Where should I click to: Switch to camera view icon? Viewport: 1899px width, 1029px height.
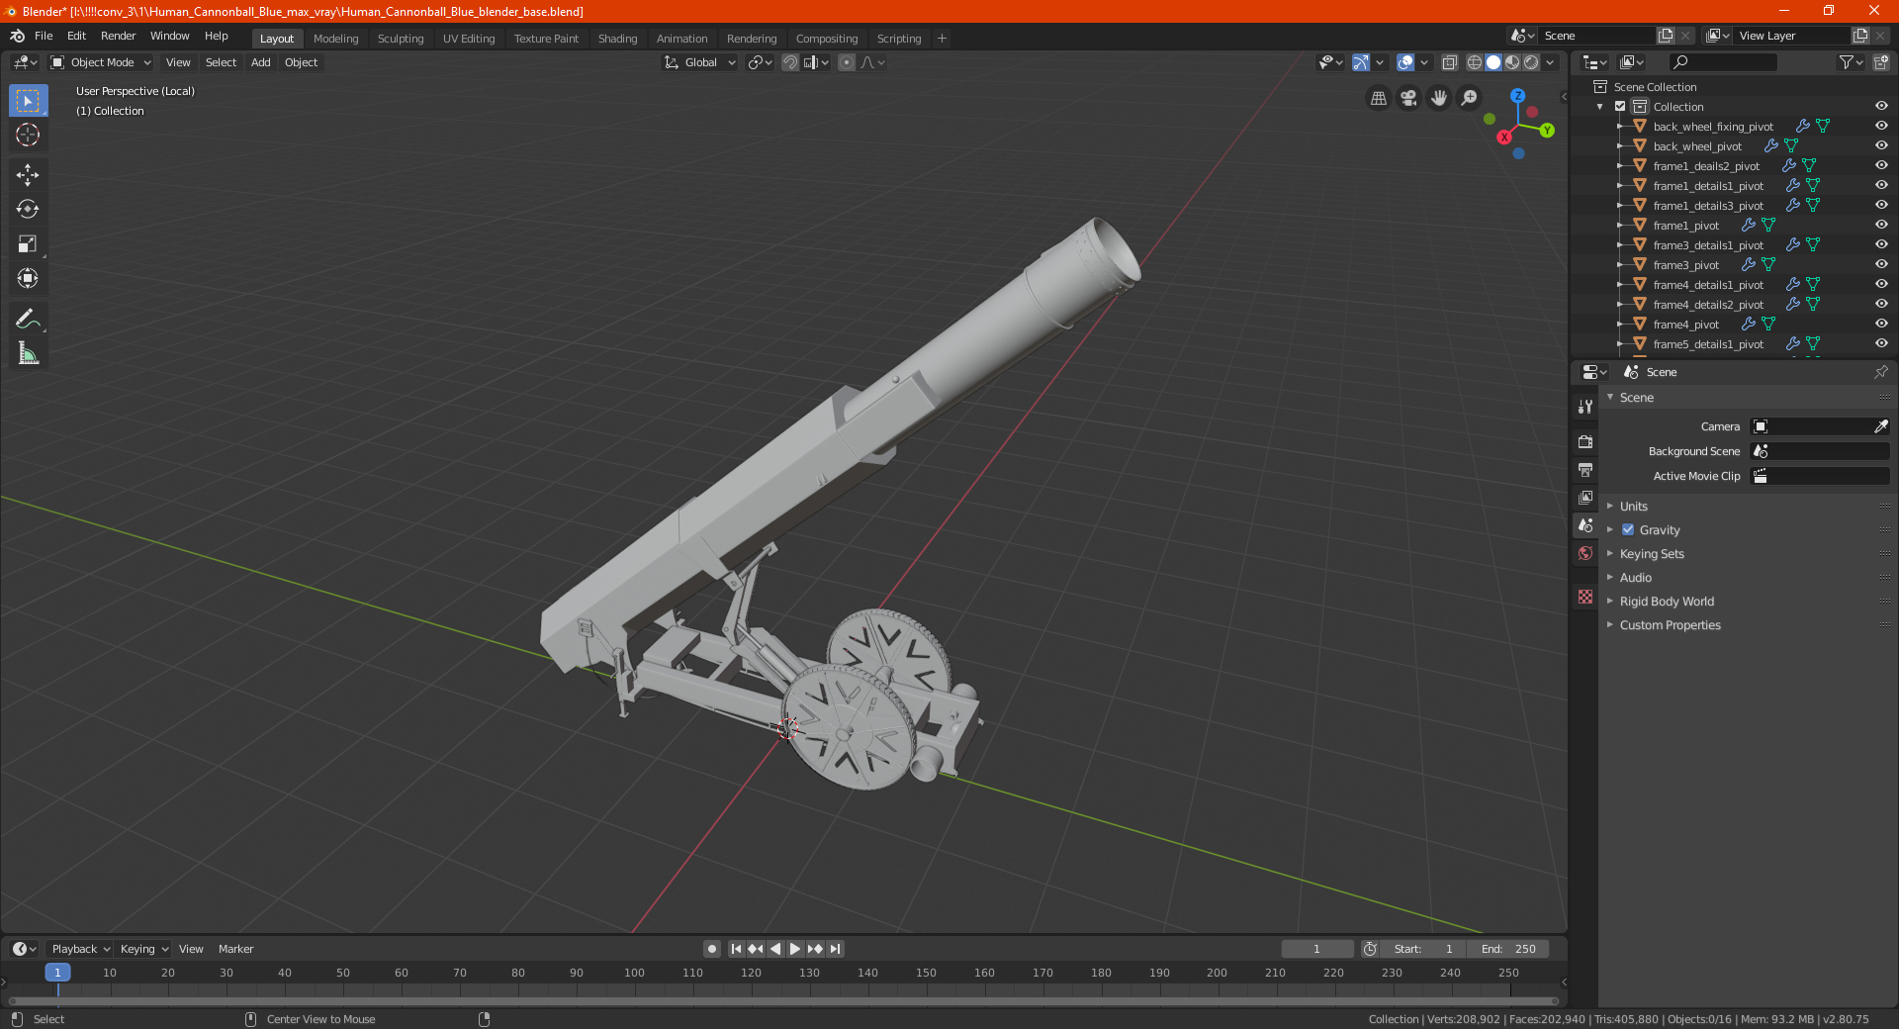[1408, 98]
